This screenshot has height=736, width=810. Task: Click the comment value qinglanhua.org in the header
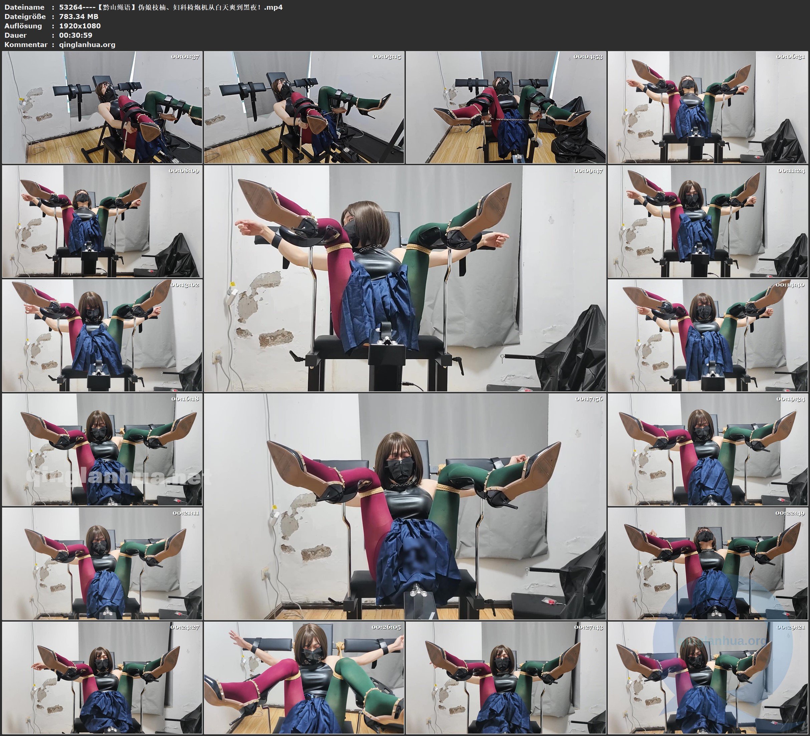[87, 45]
